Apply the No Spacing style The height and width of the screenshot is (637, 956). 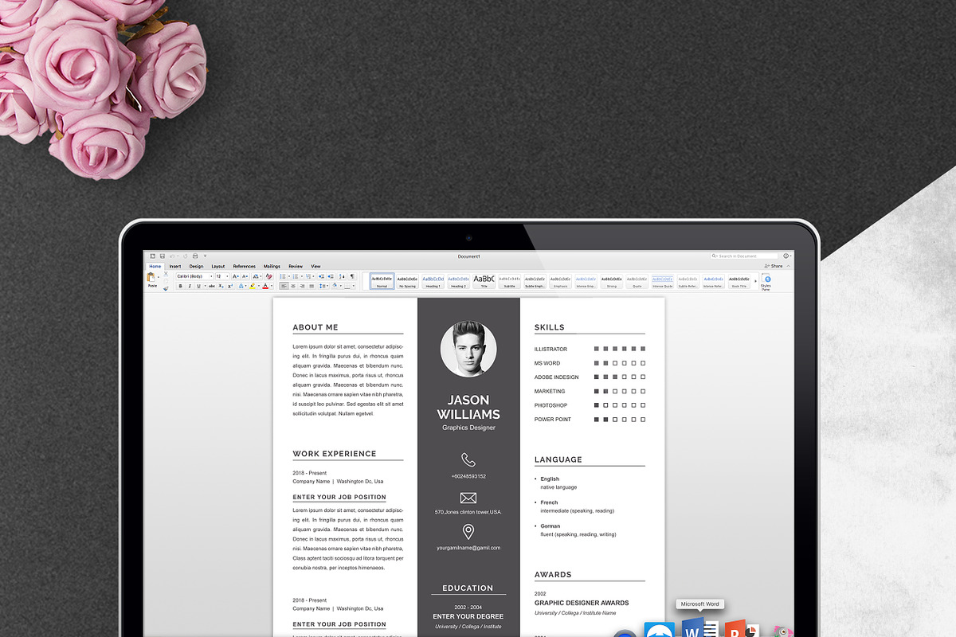[407, 281]
